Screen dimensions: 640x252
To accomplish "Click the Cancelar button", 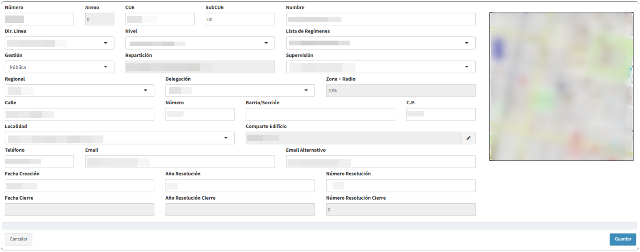I will (x=19, y=239).
